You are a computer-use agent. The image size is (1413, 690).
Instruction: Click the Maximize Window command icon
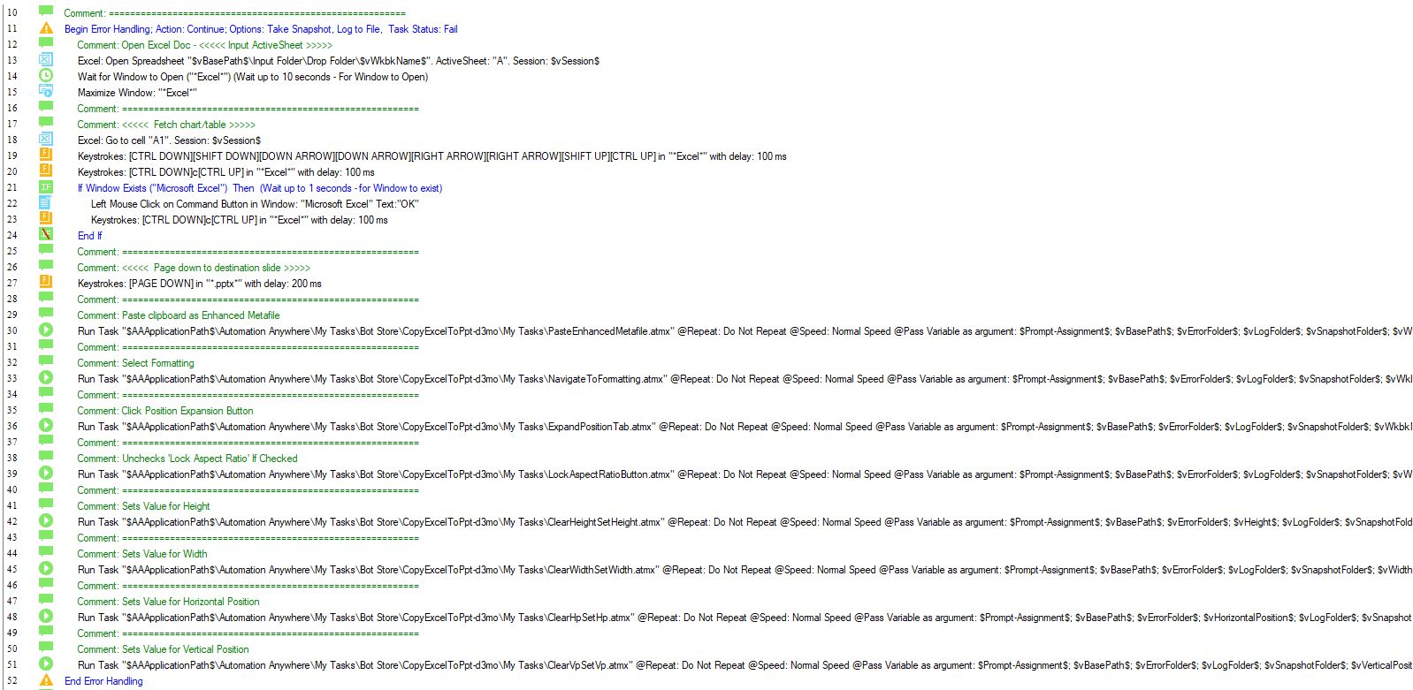pos(46,92)
